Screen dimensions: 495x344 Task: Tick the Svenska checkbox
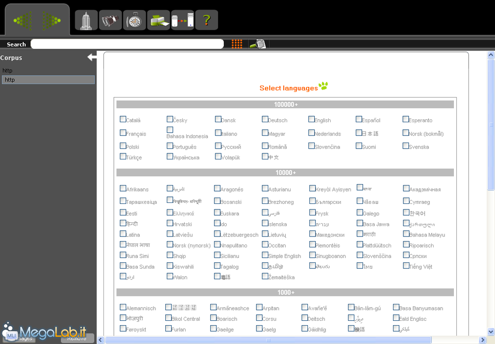(x=406, y=146)
